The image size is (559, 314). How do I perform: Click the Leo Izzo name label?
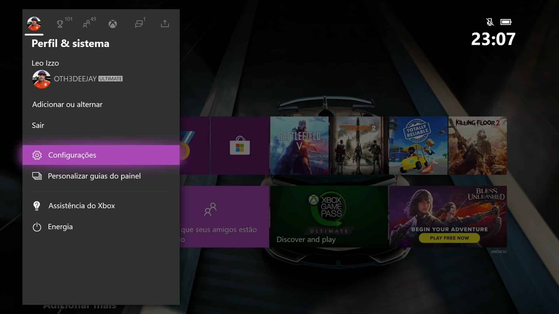point(45,63)
